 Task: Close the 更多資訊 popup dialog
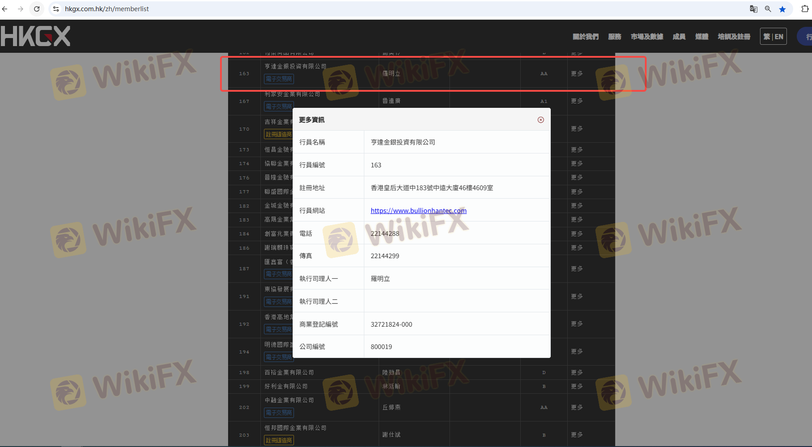[x=541, y=120]
